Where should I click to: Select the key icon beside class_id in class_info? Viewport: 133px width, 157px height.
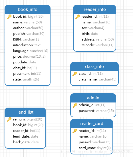click(75, 74)
